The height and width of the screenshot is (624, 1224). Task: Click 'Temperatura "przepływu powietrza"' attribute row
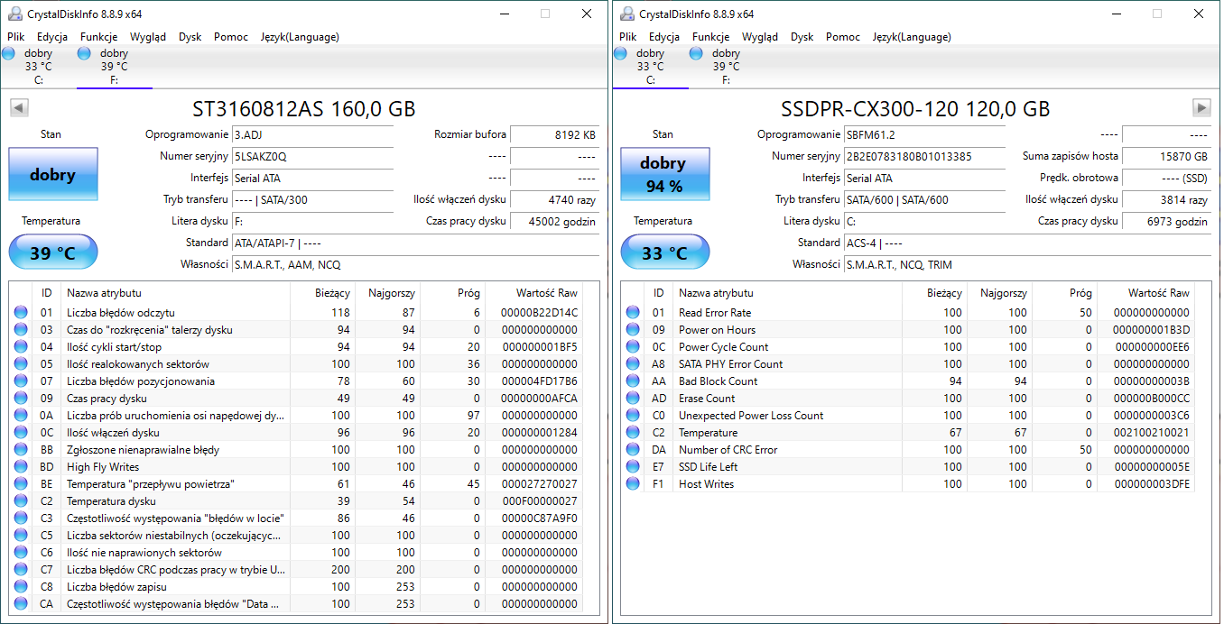tap(296, 484)
